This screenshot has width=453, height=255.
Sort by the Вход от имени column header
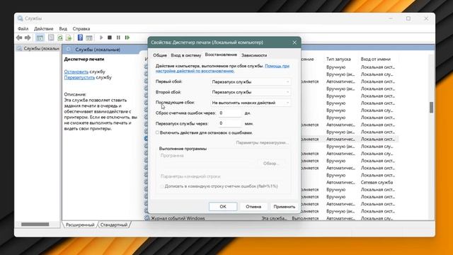click(376, 59)
